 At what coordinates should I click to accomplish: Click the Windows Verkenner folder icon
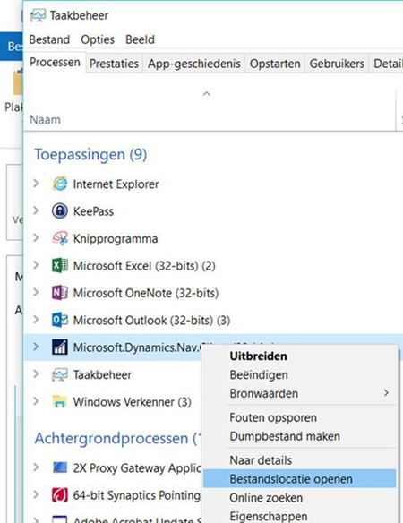pyautogui.click(x=60, y=401)
